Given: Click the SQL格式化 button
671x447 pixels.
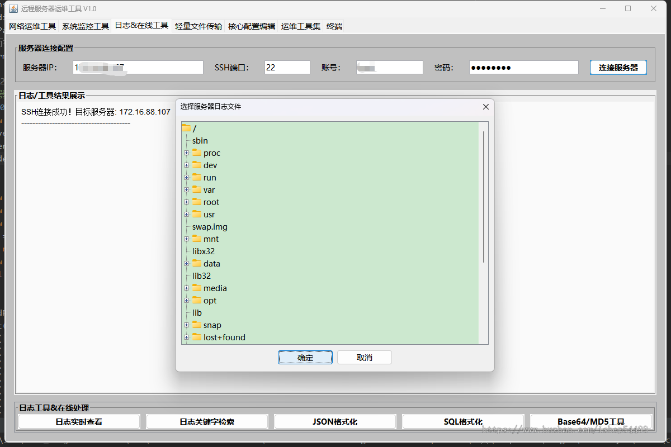Looking at the screenshot, I should click(x=463, y=422).
